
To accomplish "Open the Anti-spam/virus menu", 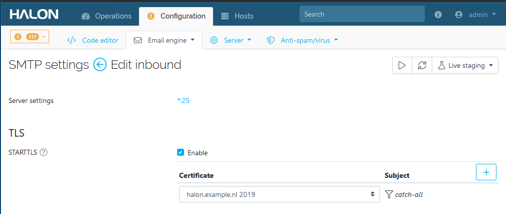I will point(302,40).
